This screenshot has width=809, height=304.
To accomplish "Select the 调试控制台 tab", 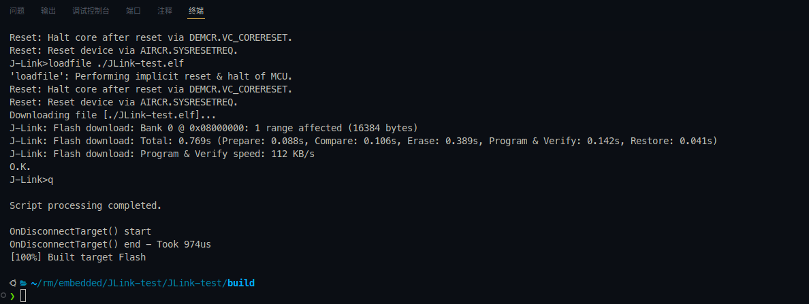I will click(91, 11).
